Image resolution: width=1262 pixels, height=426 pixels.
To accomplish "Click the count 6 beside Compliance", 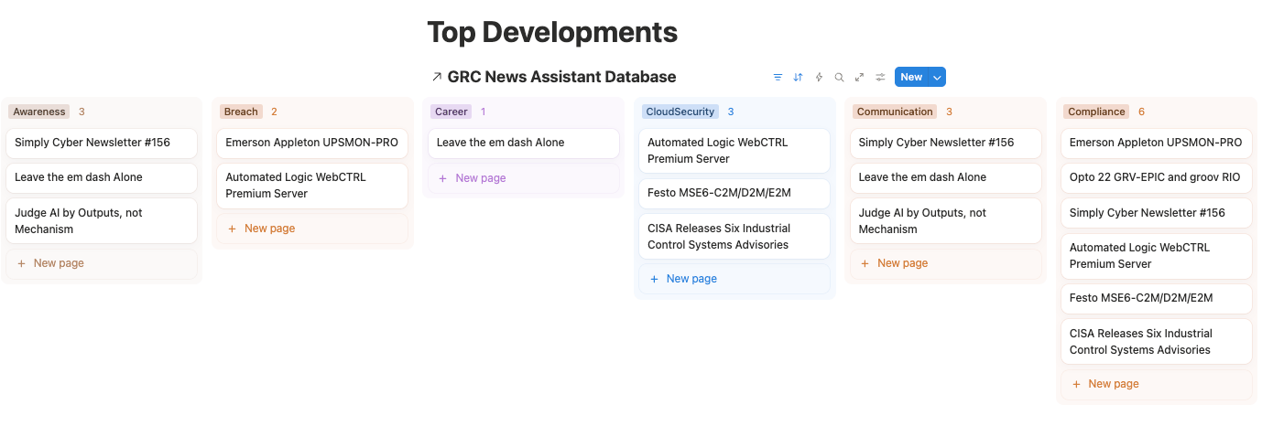I will click(x=1141, y=112).
